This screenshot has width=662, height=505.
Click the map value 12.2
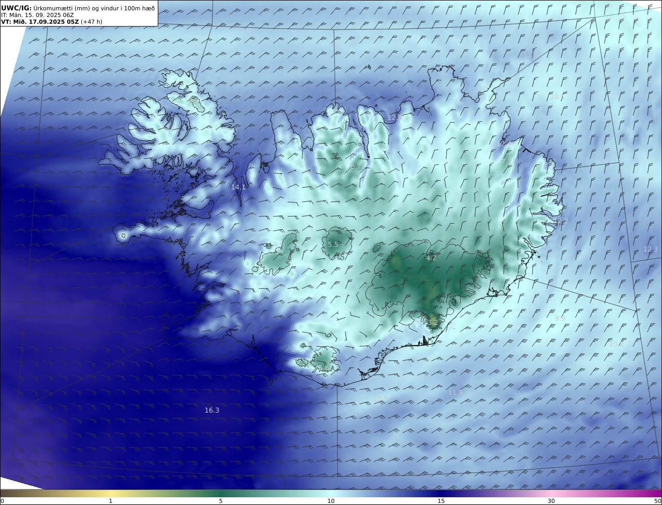coord(561,221)
